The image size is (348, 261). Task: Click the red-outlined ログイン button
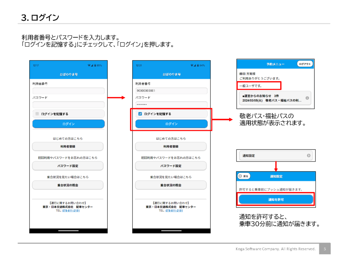(171, 124)
